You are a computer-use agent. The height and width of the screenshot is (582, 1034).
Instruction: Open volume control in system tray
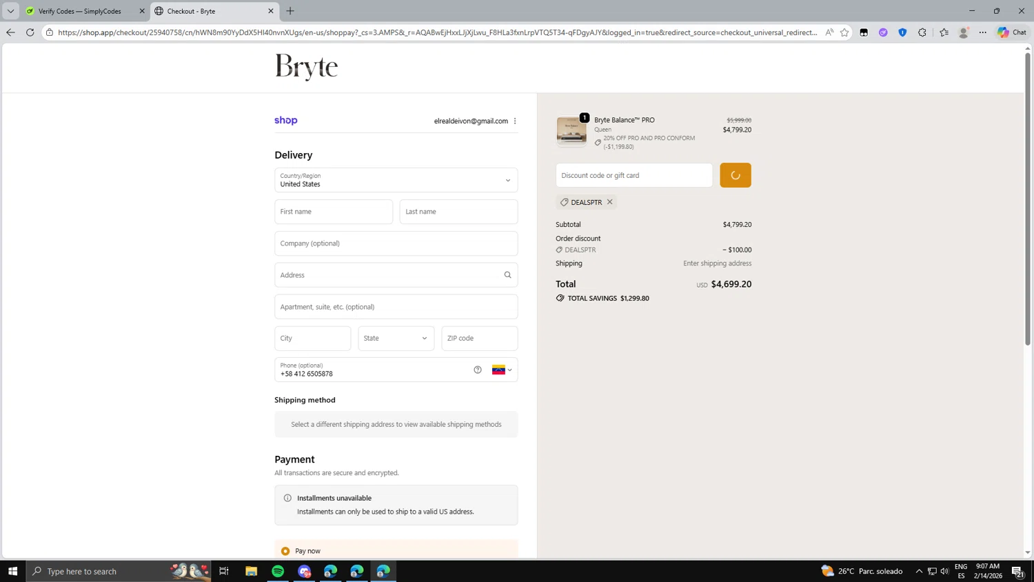(944, 571)
